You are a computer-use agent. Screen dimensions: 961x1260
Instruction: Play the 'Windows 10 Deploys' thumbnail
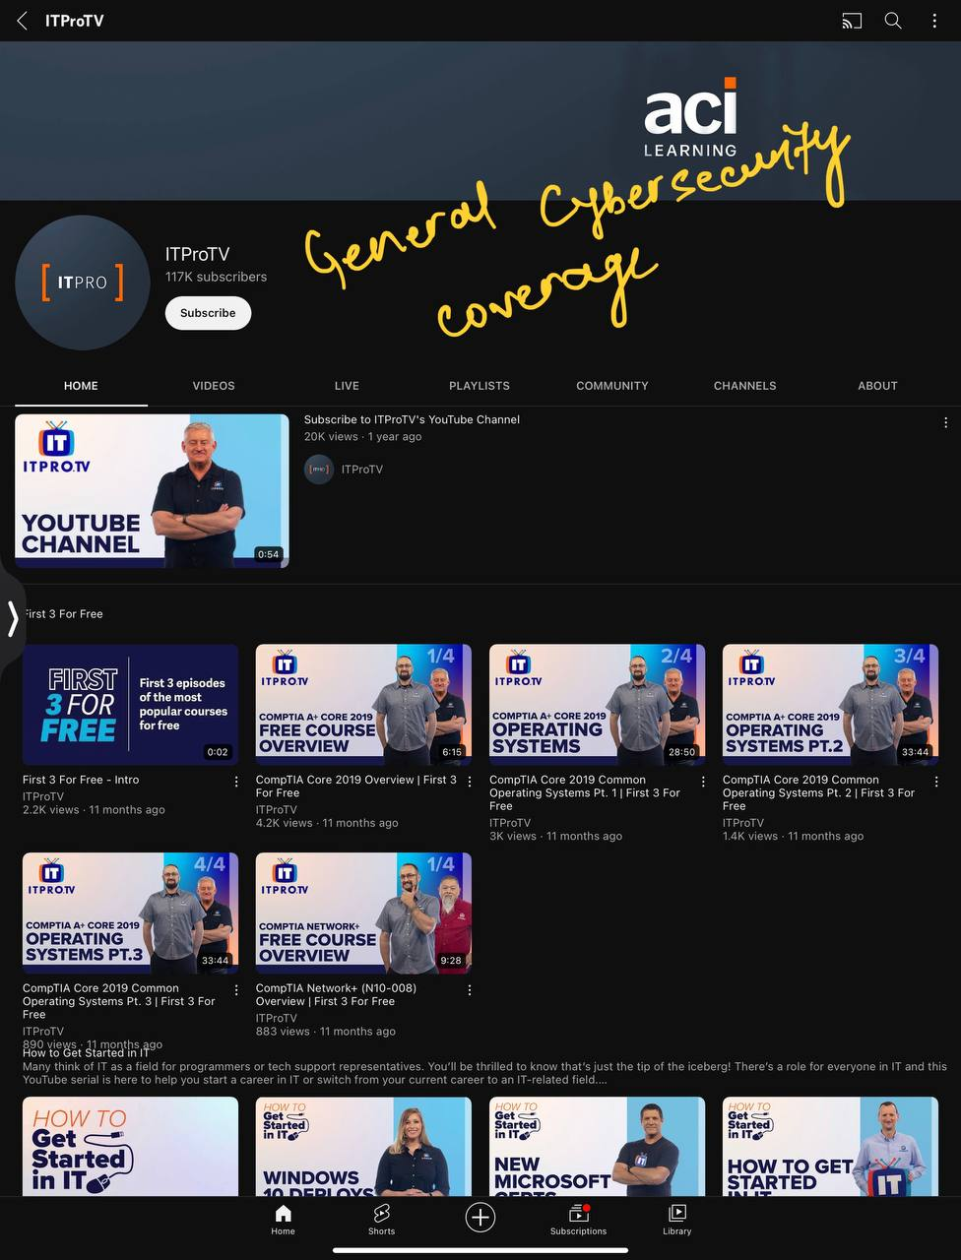pyautogui.click(x=363, y=1147)
